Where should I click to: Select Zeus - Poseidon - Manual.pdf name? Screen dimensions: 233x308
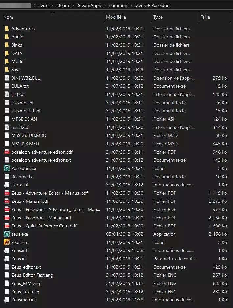point(41,218)
